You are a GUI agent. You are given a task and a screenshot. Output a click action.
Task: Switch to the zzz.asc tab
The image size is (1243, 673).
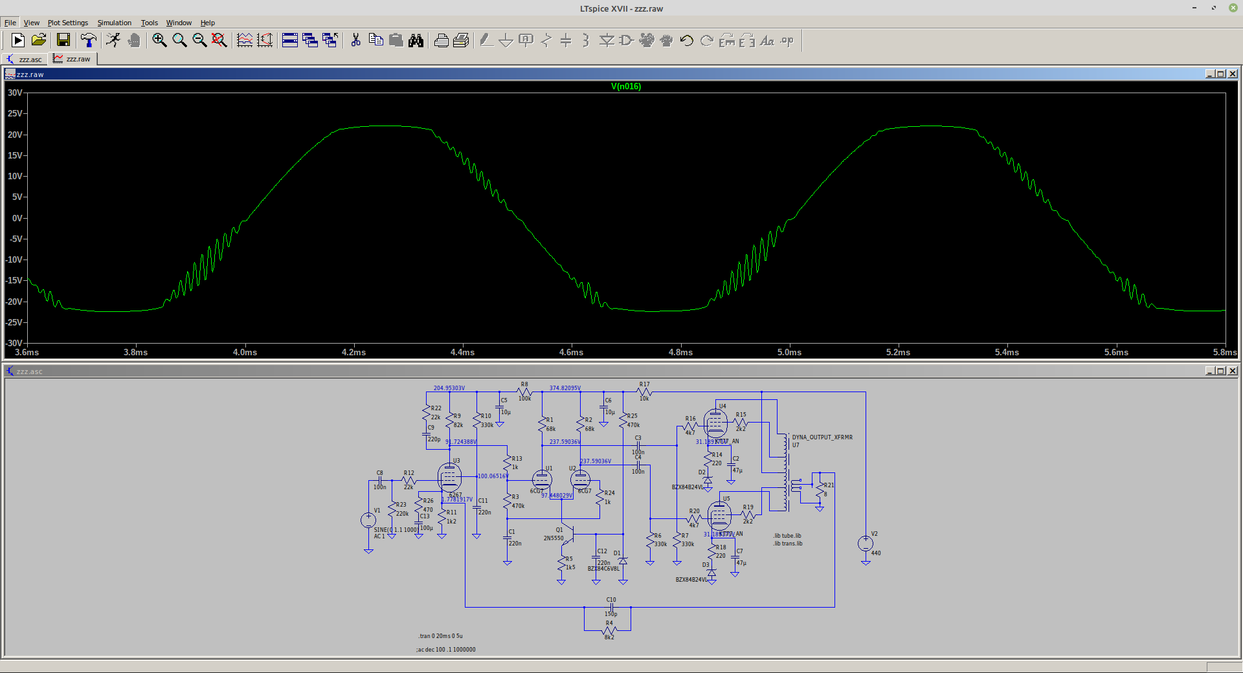point(25,59)
